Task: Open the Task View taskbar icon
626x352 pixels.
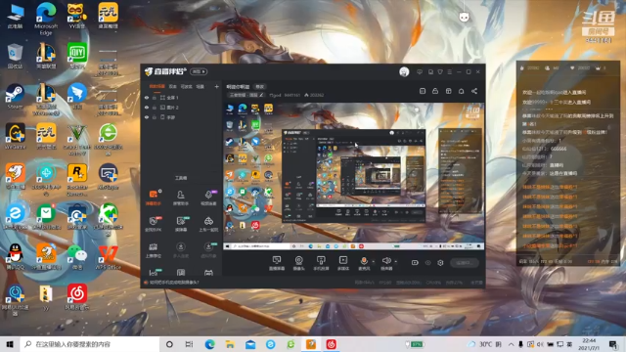Action: click(189, 344)
